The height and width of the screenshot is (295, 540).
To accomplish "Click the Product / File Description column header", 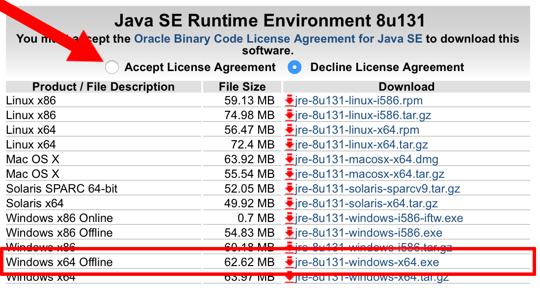I will [103, 87].
